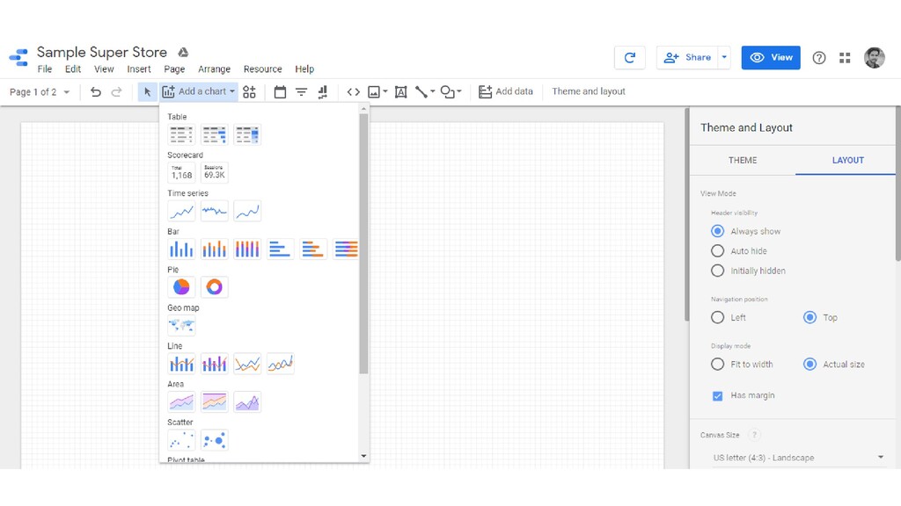The image size is (901, 506).
Task: Open the Share options dropdown arrow
Action: (x=724, y=57)
